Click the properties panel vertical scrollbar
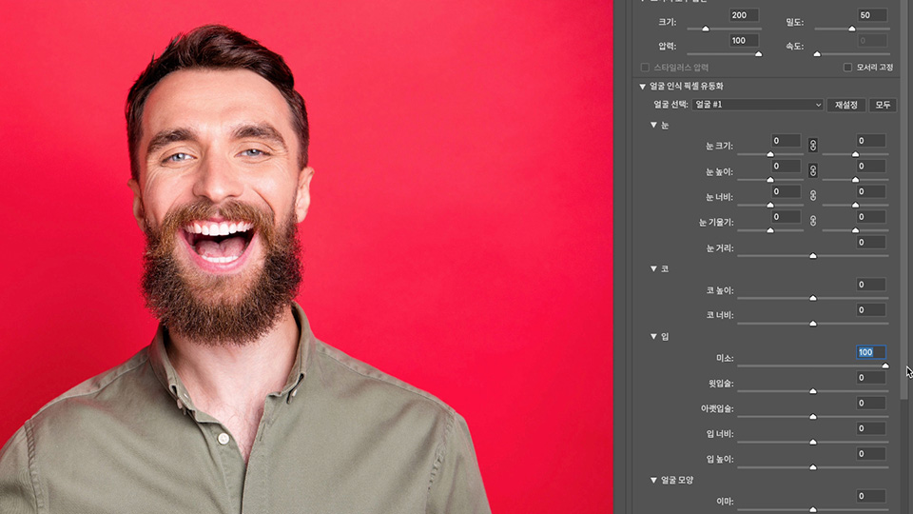The width and height of the screenshot is (913, 514). tap(903, 198)
